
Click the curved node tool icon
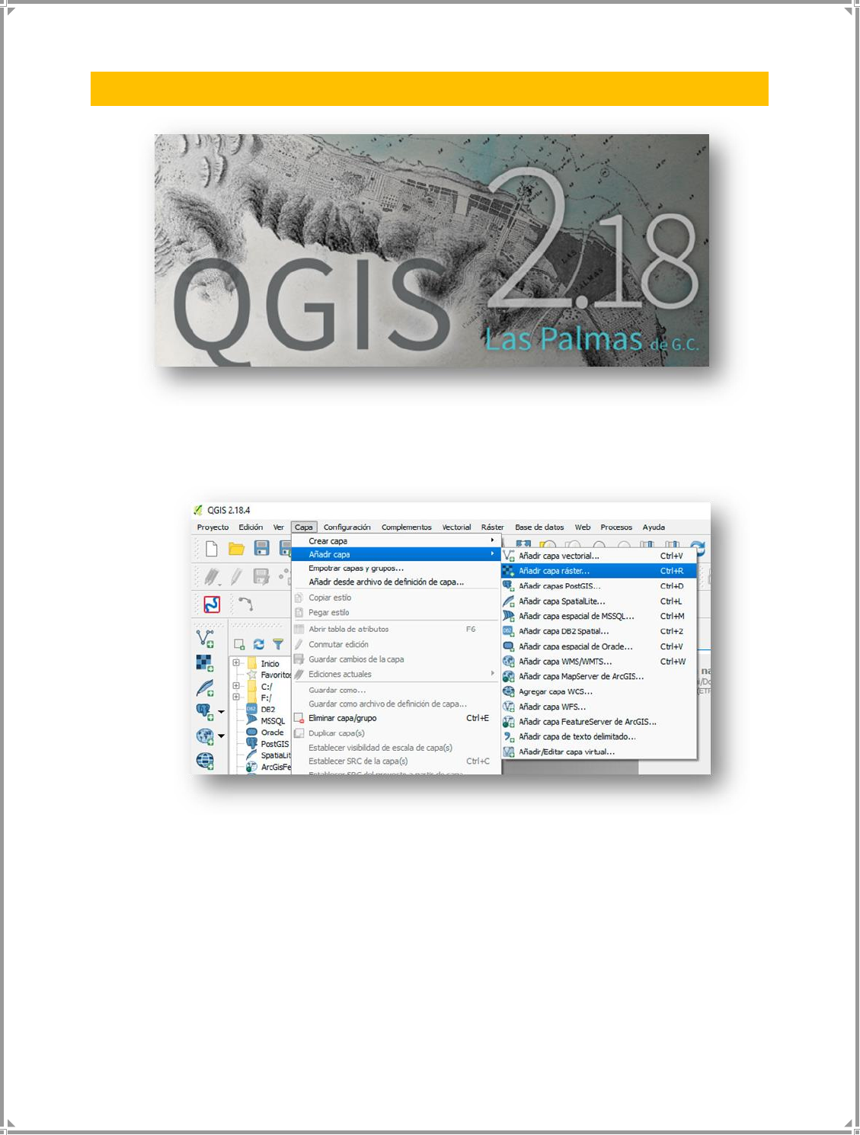point(245,604)
